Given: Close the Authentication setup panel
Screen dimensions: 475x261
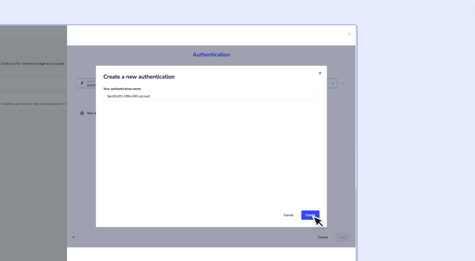Looking at the screenshot, I should pos(349,34).
